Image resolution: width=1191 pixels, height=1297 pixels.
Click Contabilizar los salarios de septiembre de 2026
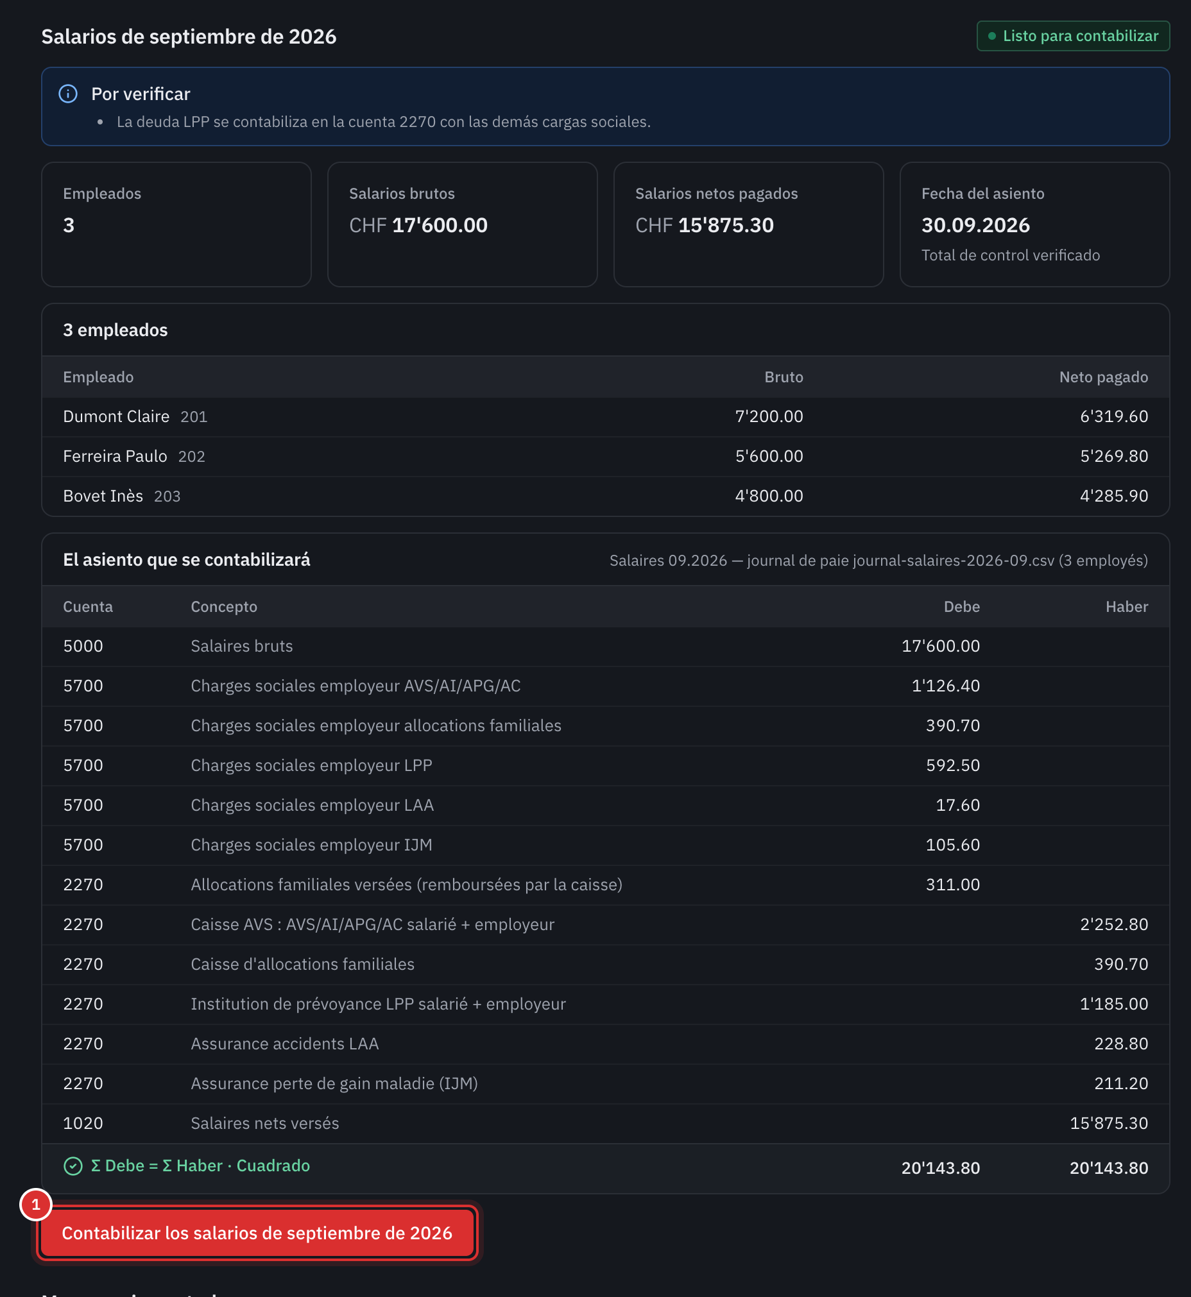tap(257, 1233)
